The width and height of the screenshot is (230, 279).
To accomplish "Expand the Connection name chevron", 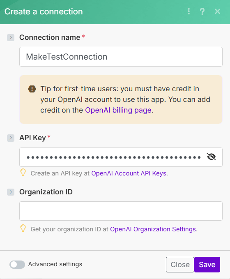I will [x=11, y=37].
